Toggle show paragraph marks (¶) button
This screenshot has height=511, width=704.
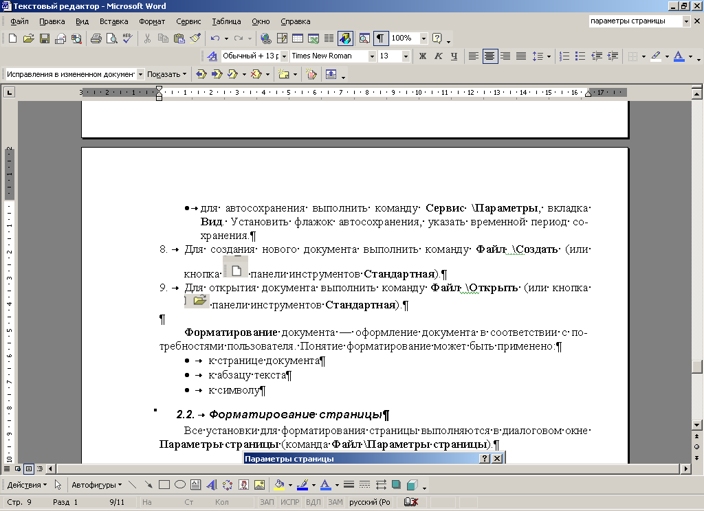pos(379,38)
